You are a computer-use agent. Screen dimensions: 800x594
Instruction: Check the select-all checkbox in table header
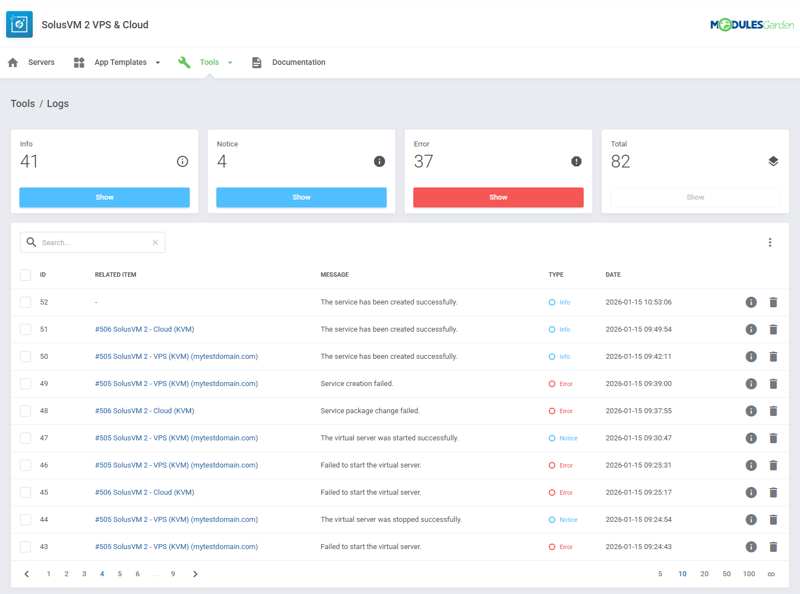(25, 275)
